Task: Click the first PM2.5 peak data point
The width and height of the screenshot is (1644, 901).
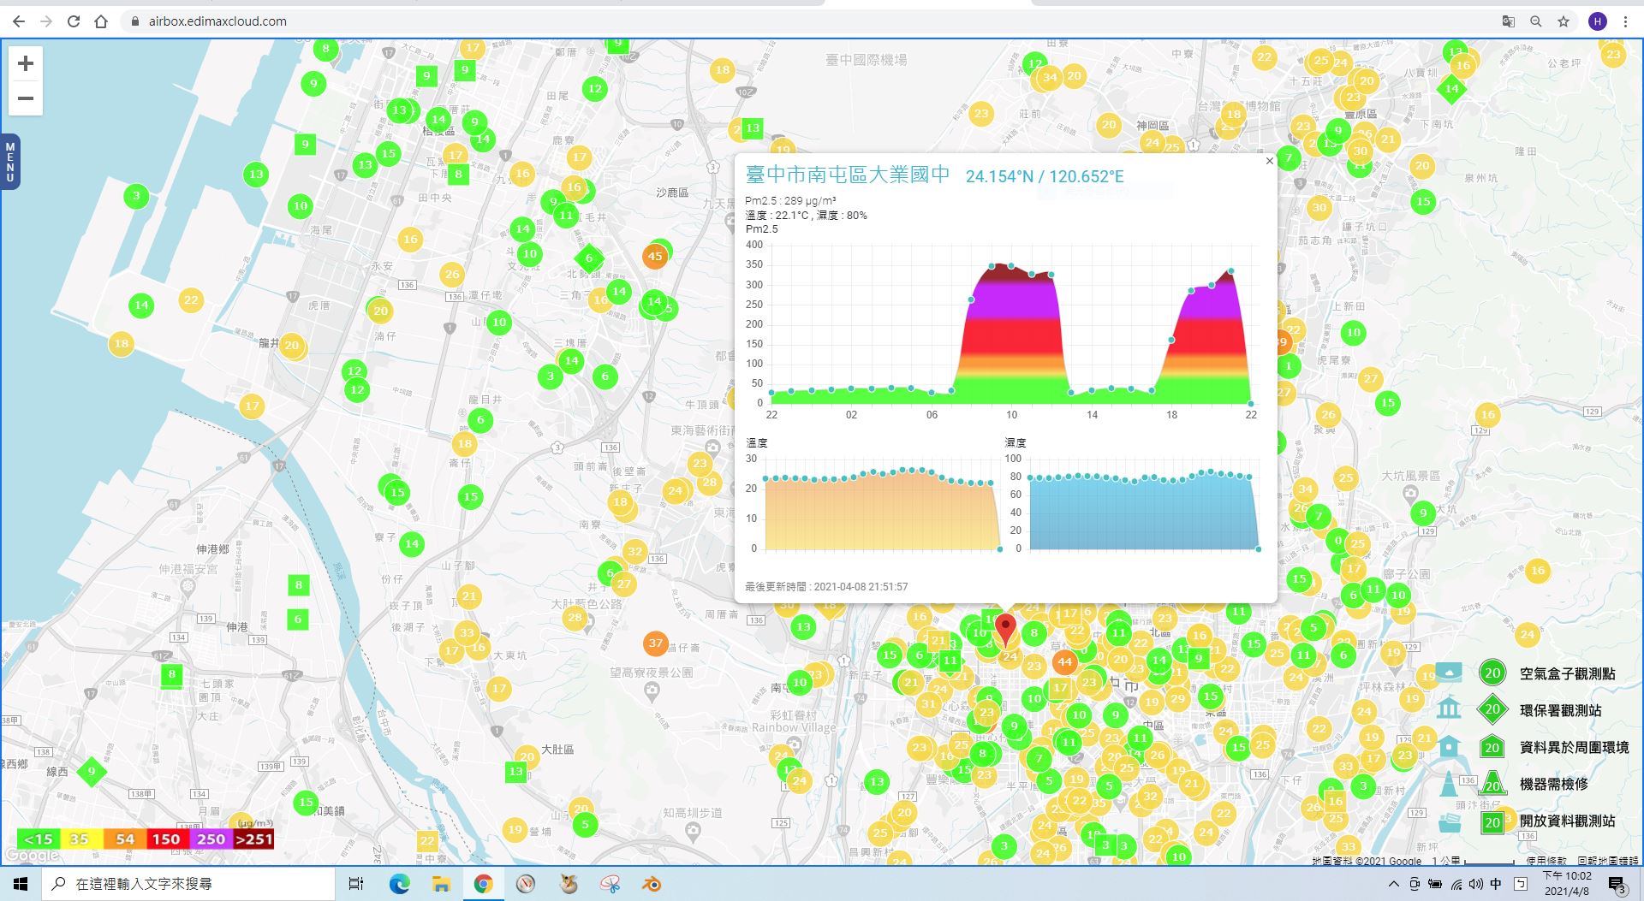Action: click(x=992, y=266)
